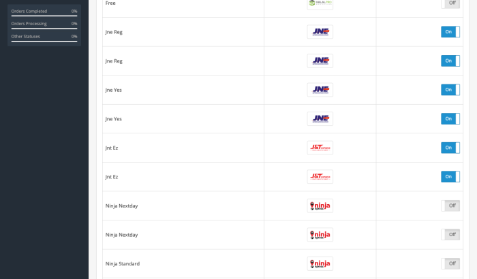Click JNE logo in first Jne Yes row
Image resolution: width=477 pixels, height=279 pixels.
click(x=320, y=90)
